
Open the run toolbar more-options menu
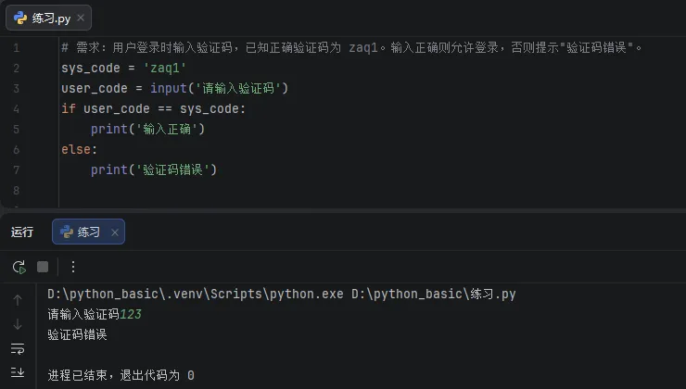click(x=73, y=267)
